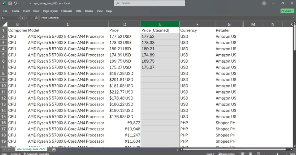
Task: Click Accessibility: Unavailable in status bar
Action: [x=36, y=154]
